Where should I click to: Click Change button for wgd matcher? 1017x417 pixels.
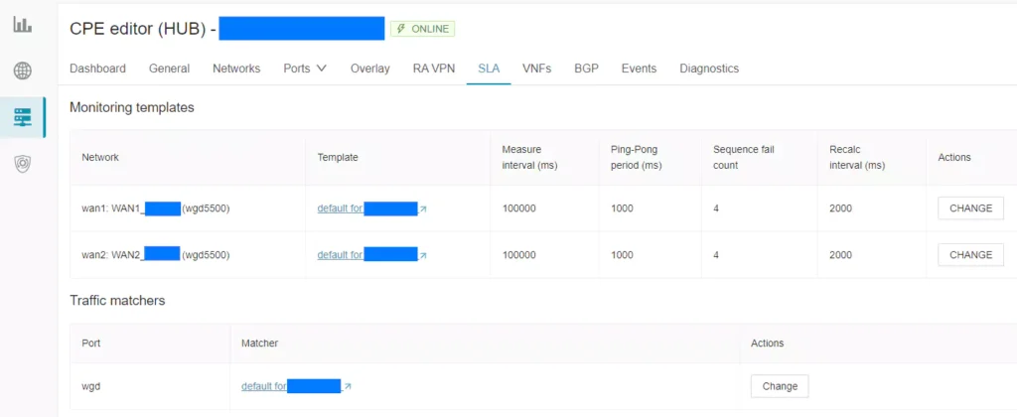(x=780, y=386)
